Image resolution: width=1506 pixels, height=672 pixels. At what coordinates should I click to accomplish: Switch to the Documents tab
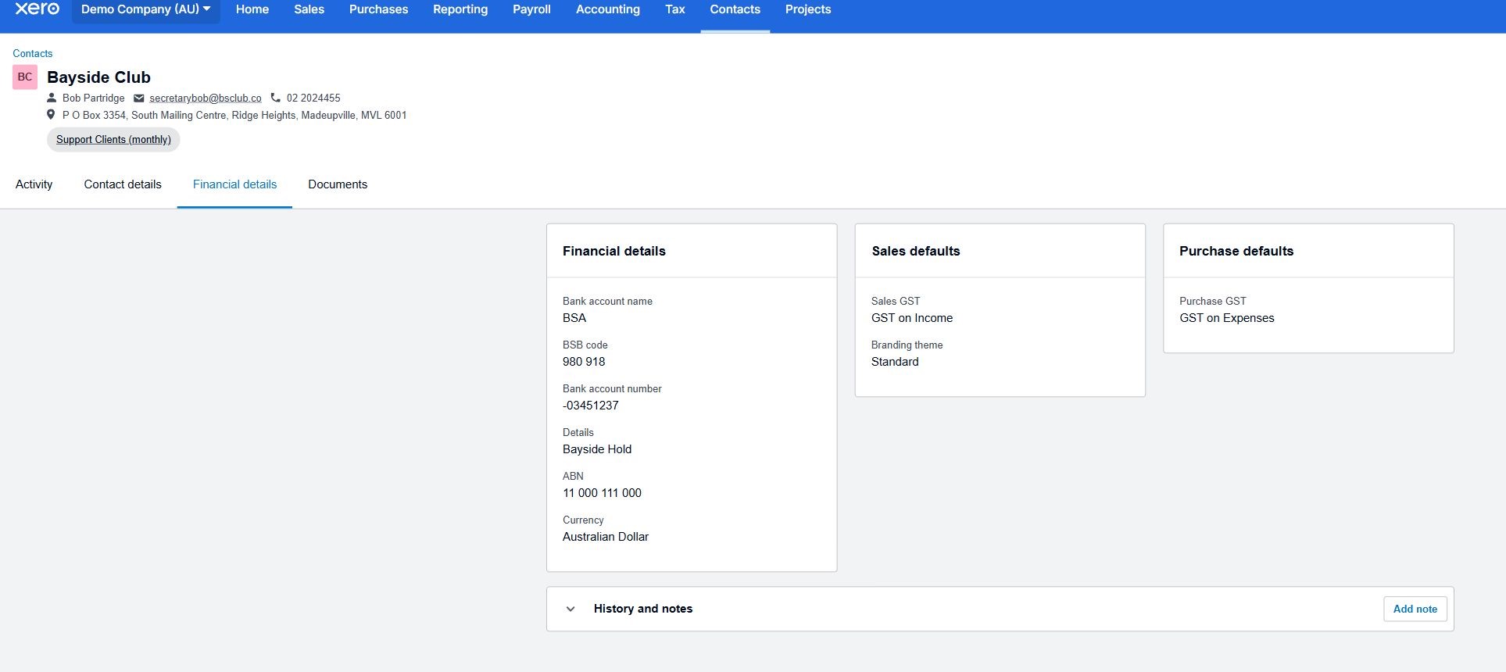tap(338, 184)
